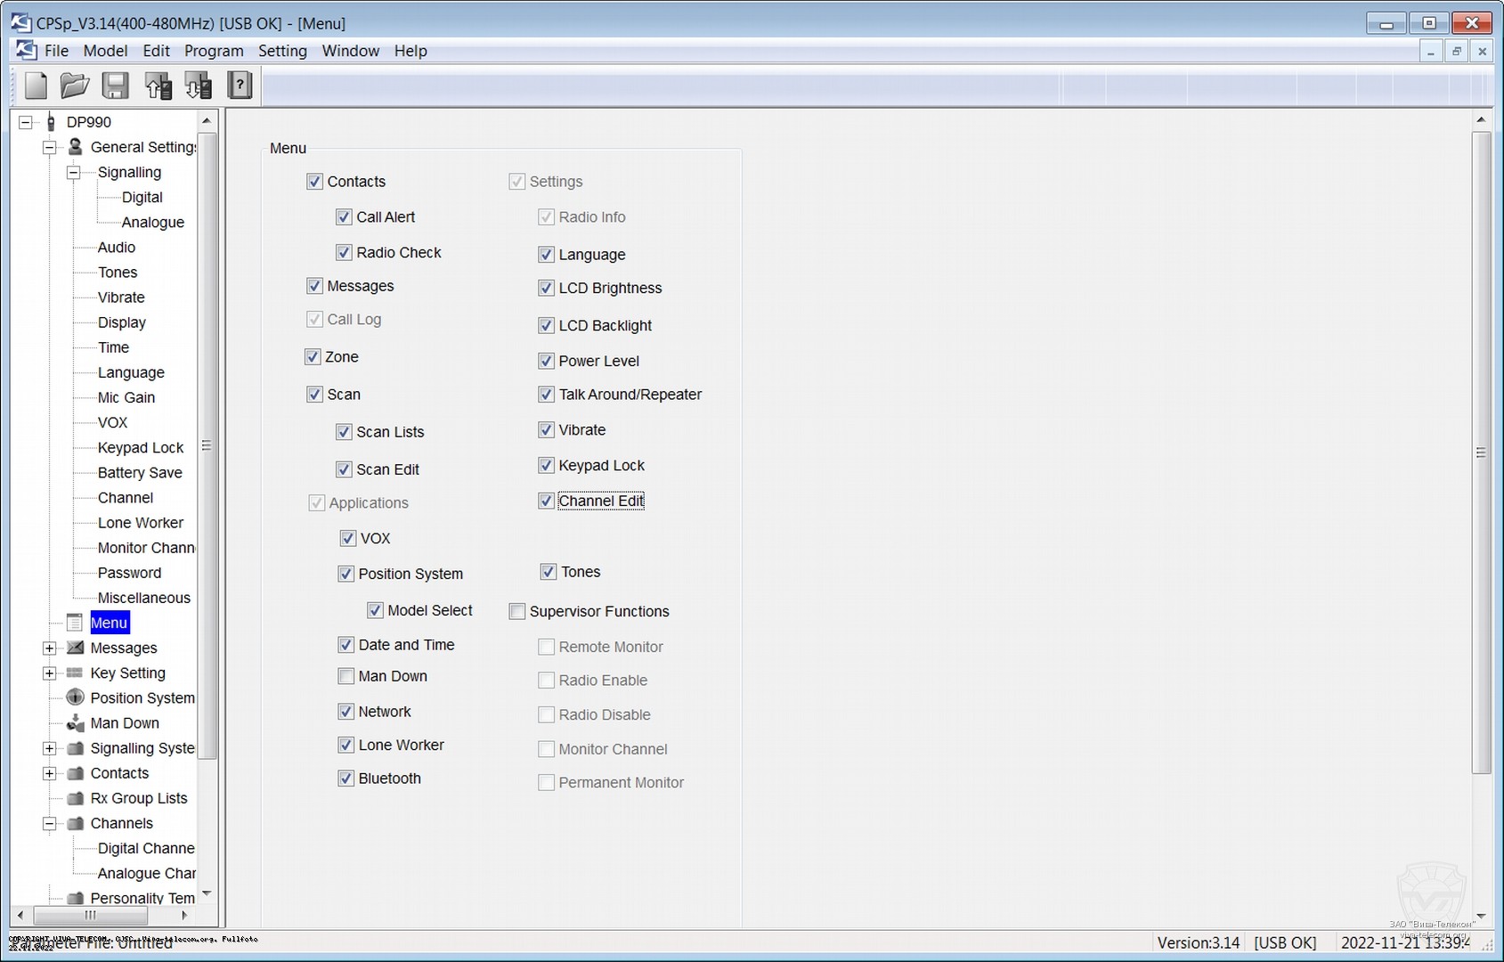The width and height of the screenshot is (1504, 962).
Task: Expand the Key Setting tree node
Action: [x=50, y=673]
